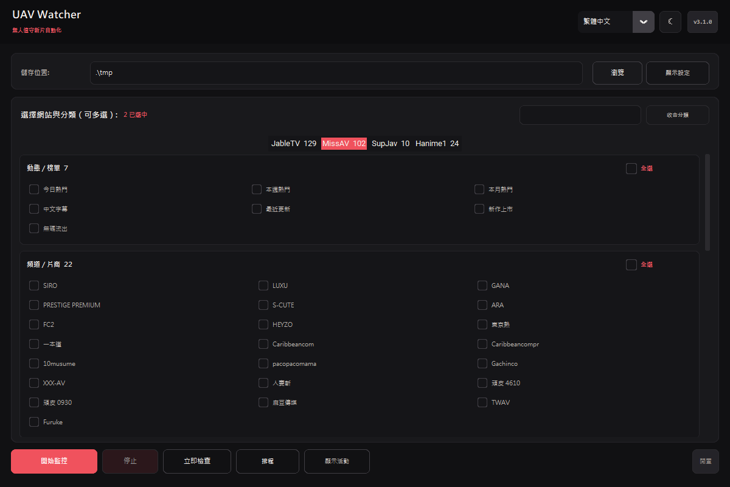Select the SIRO checkbox
This screenshot has height=487, width=730.
click(34, 286)
